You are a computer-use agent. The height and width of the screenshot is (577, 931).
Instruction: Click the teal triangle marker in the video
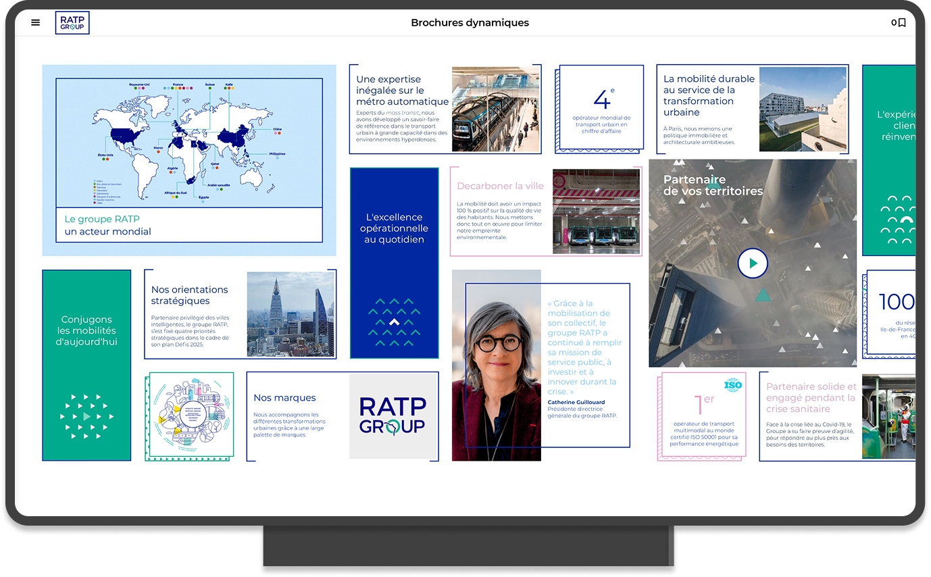pos(763,294)
